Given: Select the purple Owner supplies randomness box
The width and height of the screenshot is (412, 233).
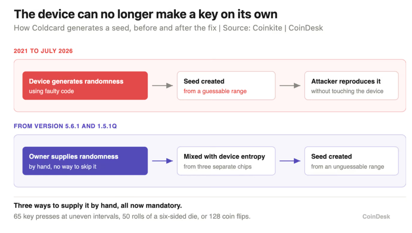Looking at the screenshot, I should point(85,161).
